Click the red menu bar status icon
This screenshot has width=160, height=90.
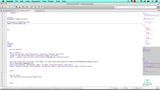coord(134,1)
